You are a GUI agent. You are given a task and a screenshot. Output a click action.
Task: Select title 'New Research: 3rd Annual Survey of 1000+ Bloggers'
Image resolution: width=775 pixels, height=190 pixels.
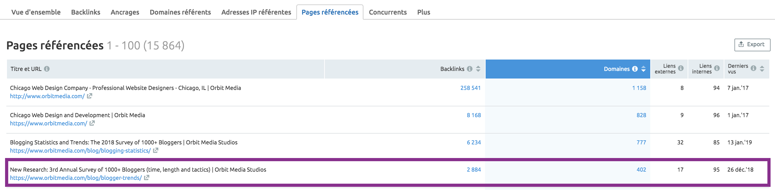pos(138,169)
